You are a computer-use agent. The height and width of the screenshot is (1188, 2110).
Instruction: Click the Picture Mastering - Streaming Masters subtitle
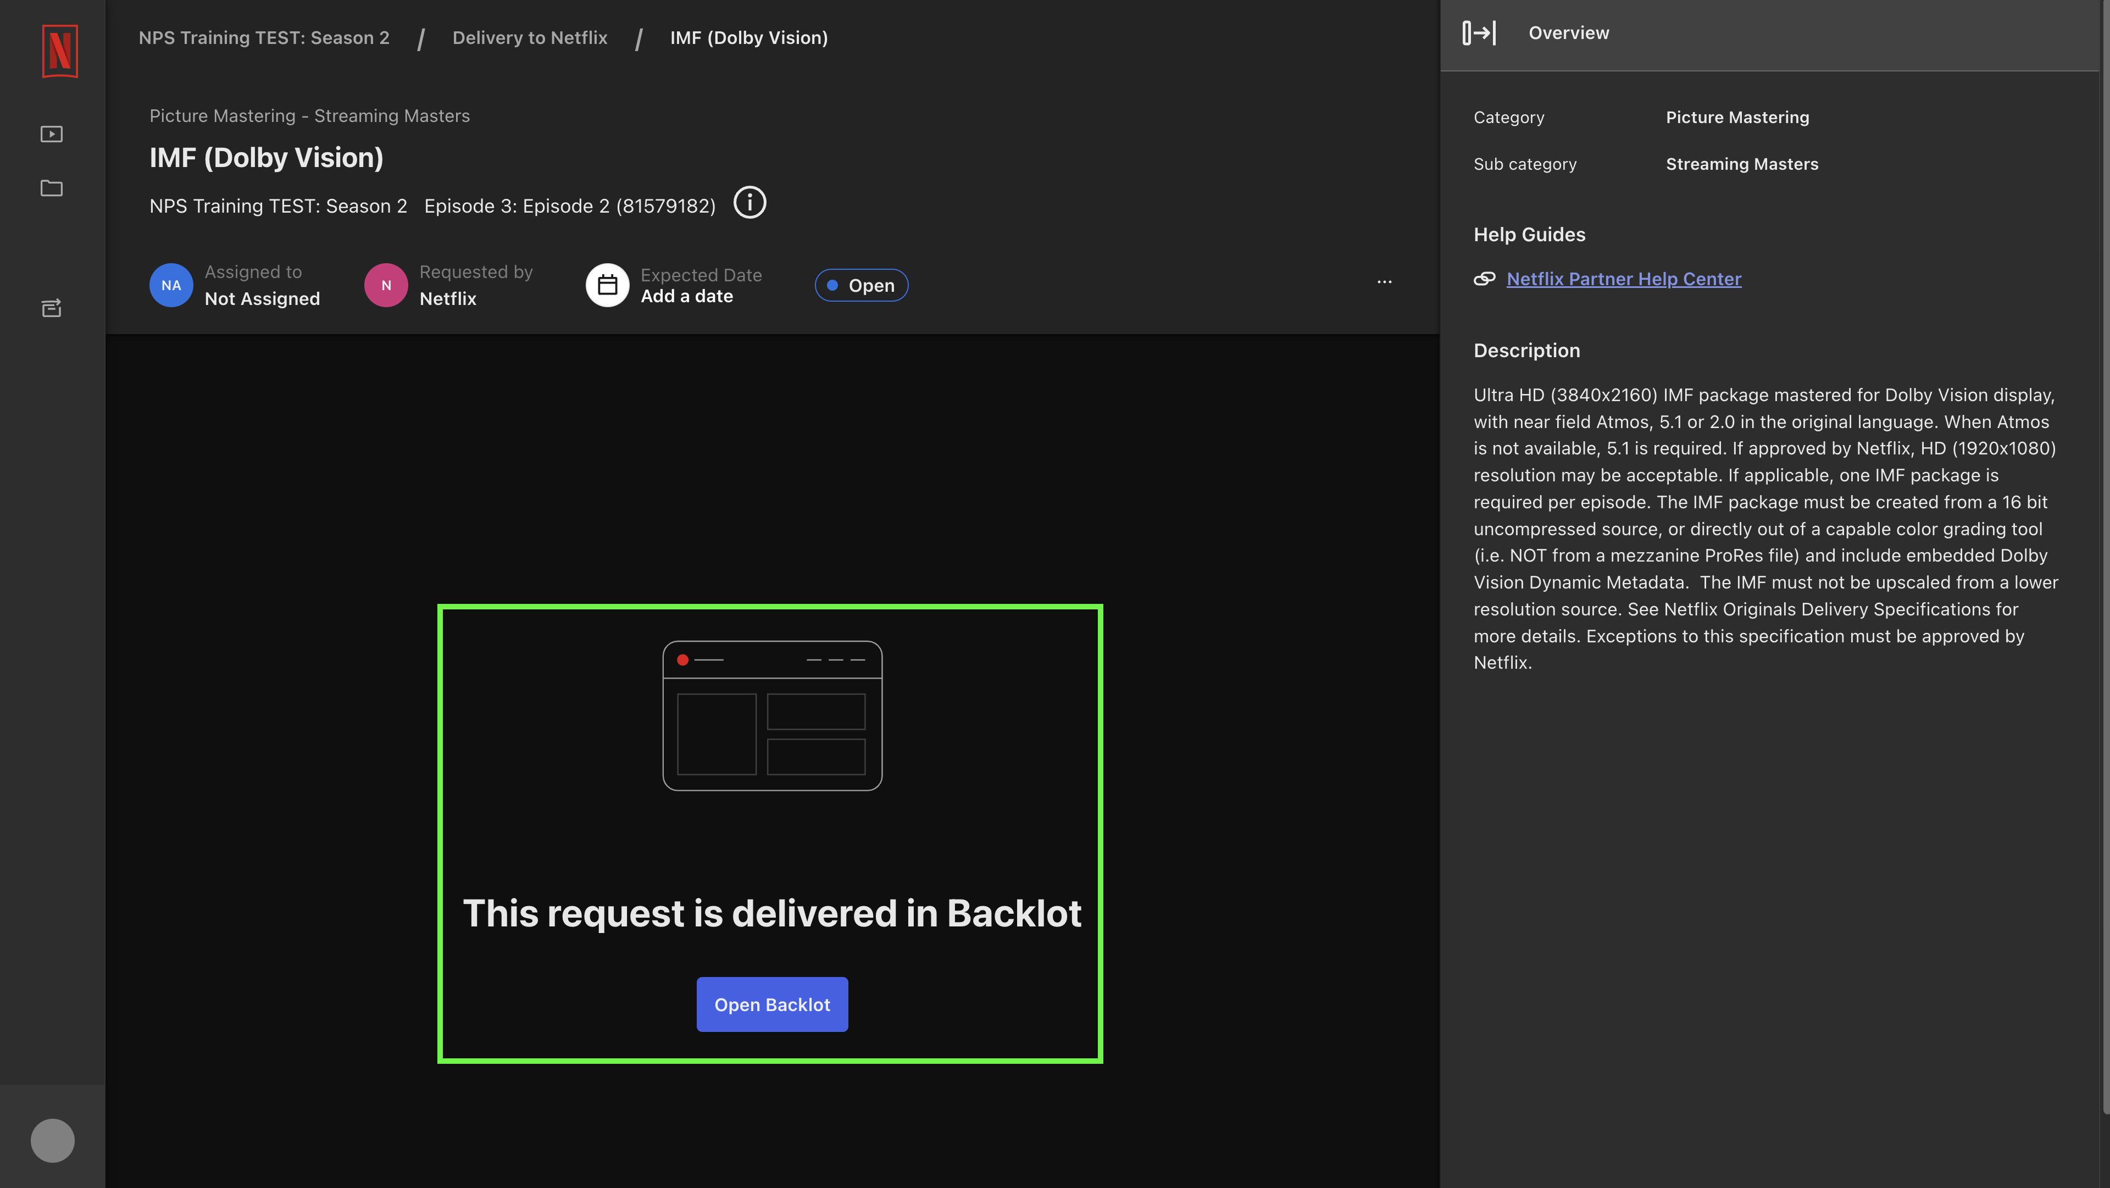[309, 116]
